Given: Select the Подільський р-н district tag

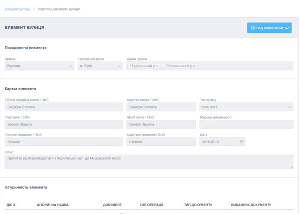Looking at the screenshot, I should pyautogui.click(x=145, y=66).
